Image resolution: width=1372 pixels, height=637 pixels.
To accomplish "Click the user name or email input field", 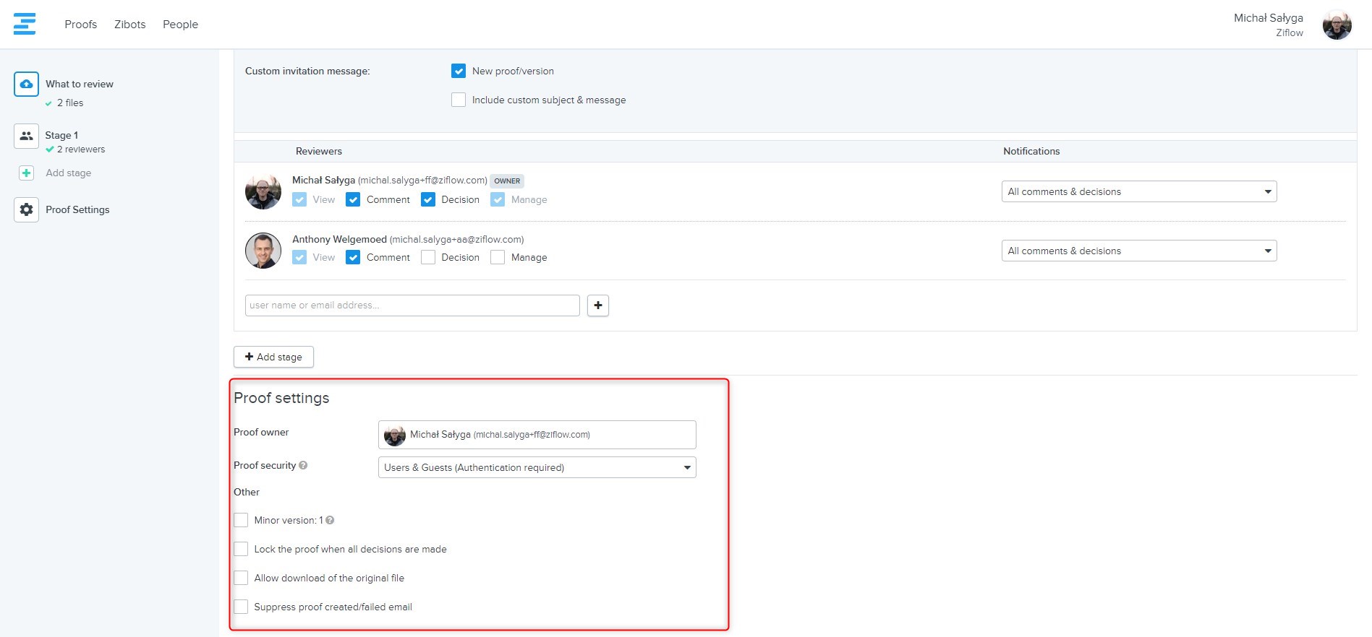I will (x=412, y=305).
